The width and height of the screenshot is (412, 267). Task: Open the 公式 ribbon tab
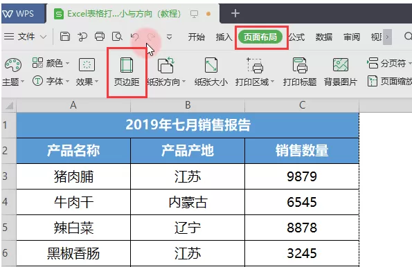point(296,37)
